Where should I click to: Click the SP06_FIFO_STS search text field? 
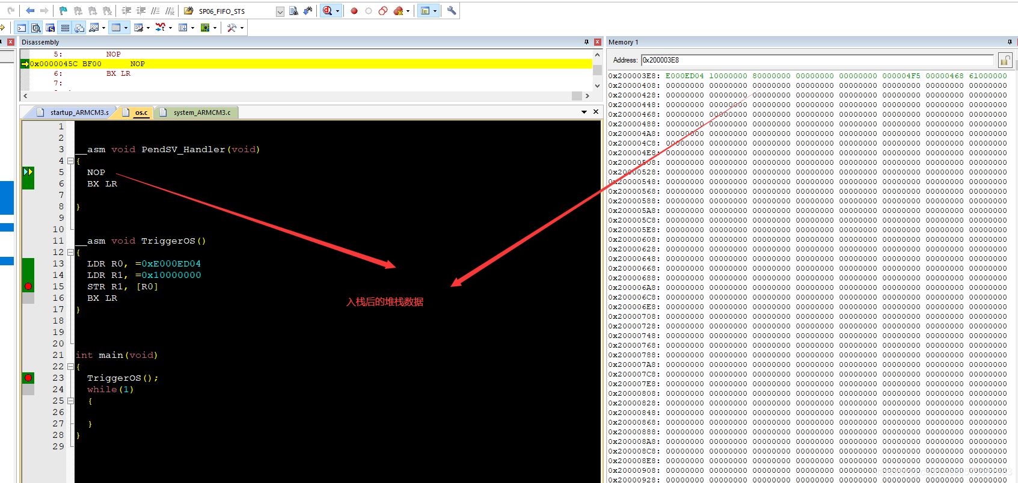coord(236,11)
